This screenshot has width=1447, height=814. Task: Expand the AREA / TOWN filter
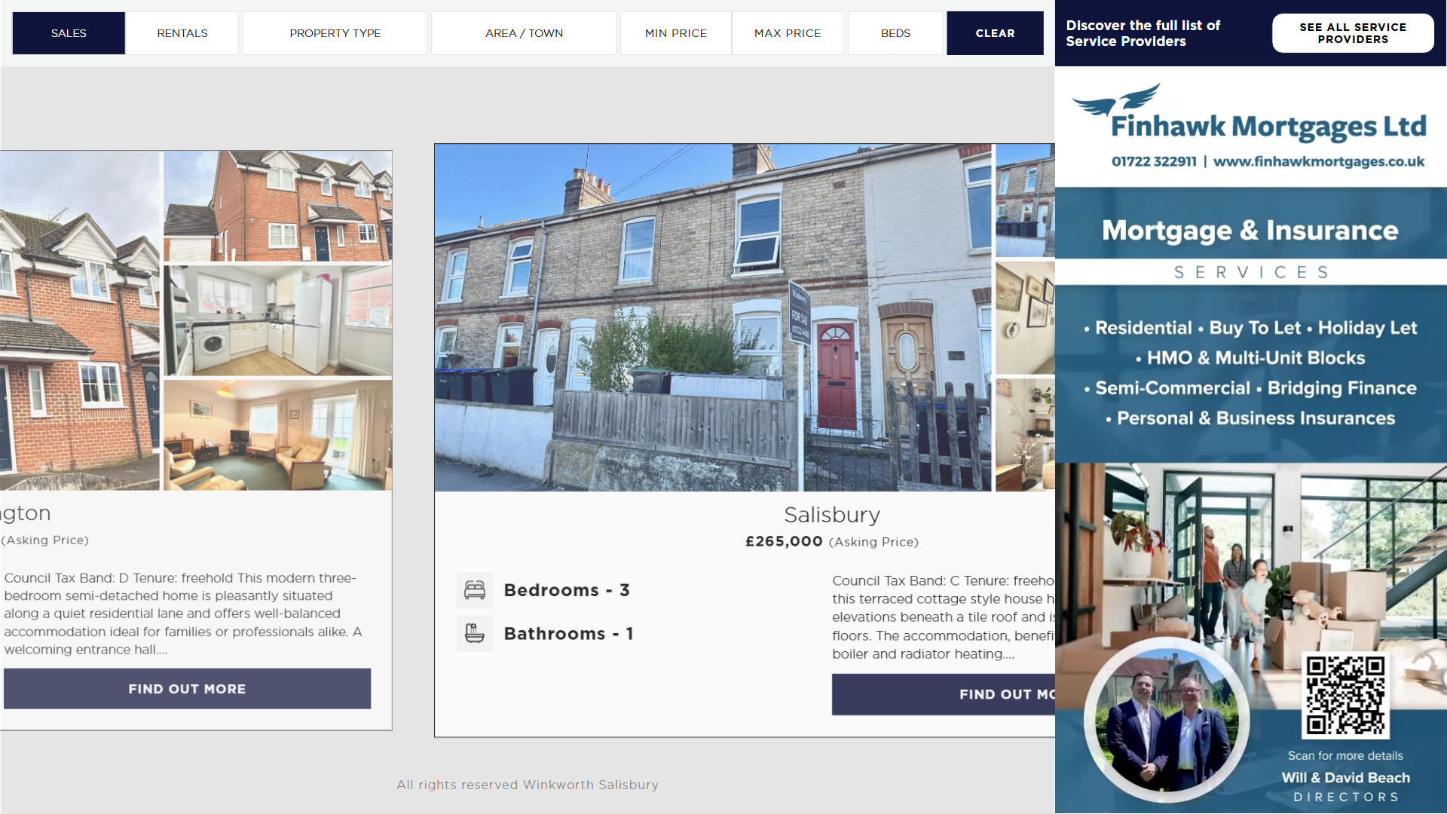(x=524, y=33)
